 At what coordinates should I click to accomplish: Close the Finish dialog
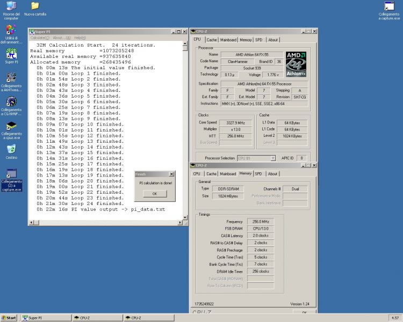172,174
